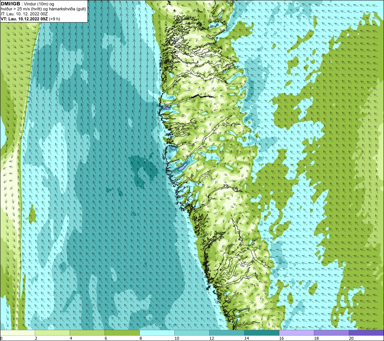Click the 2–4 m/s light green swatch
The height and width of the screenshot is (341, 384).
click(52, 333)
